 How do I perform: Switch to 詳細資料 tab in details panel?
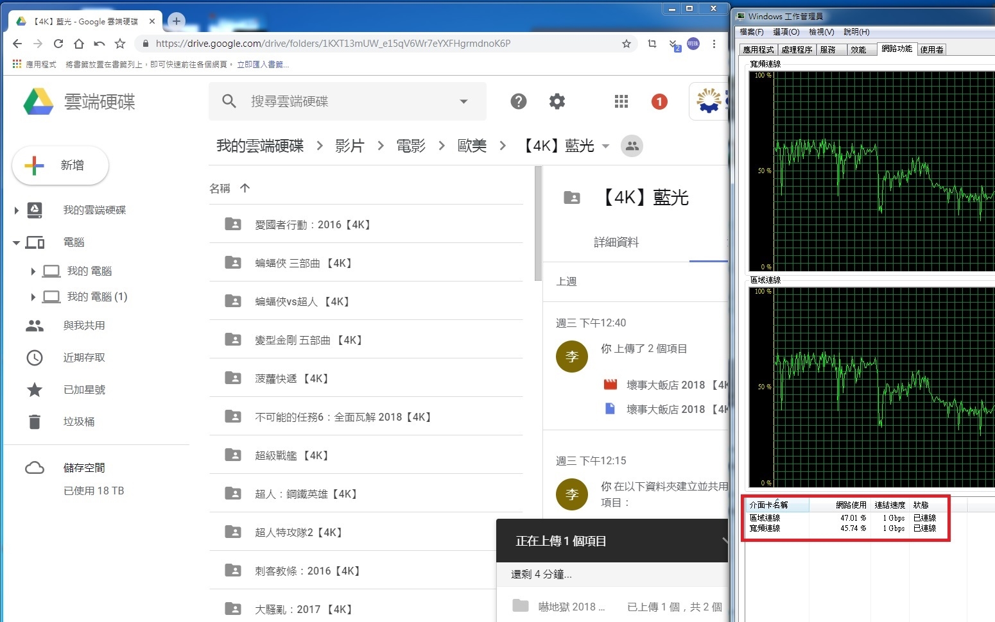[x=616, y=242]
